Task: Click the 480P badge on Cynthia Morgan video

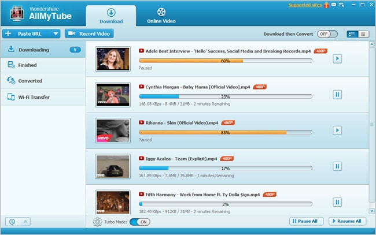Action: 260,87
